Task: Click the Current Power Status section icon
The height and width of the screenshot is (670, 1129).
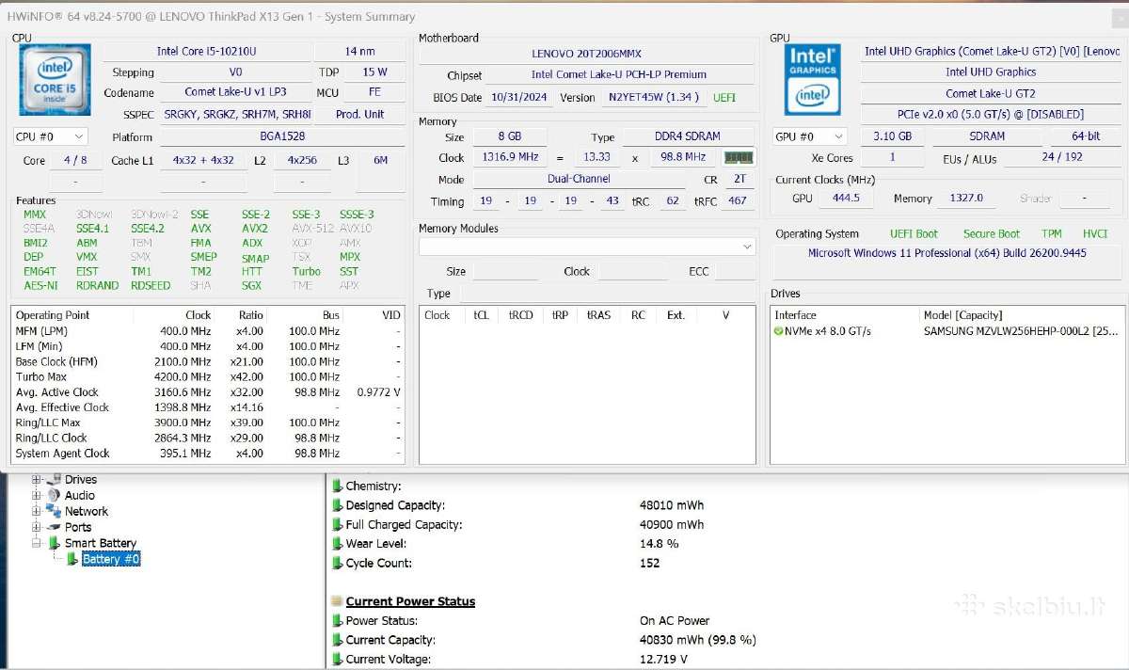Action: point(337,601)
